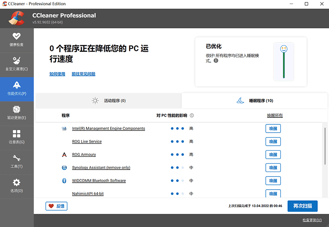Viewport: 329px width, 227px height.
Task: Click info icon next to 对 PC 性能的影响
Action: (192, 116)
